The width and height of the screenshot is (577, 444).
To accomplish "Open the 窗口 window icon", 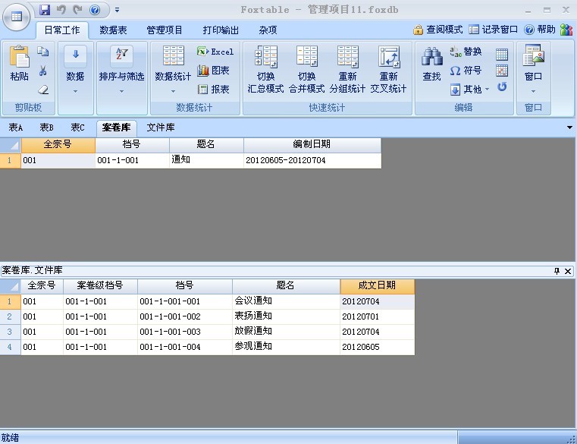I will click(533, 55).
